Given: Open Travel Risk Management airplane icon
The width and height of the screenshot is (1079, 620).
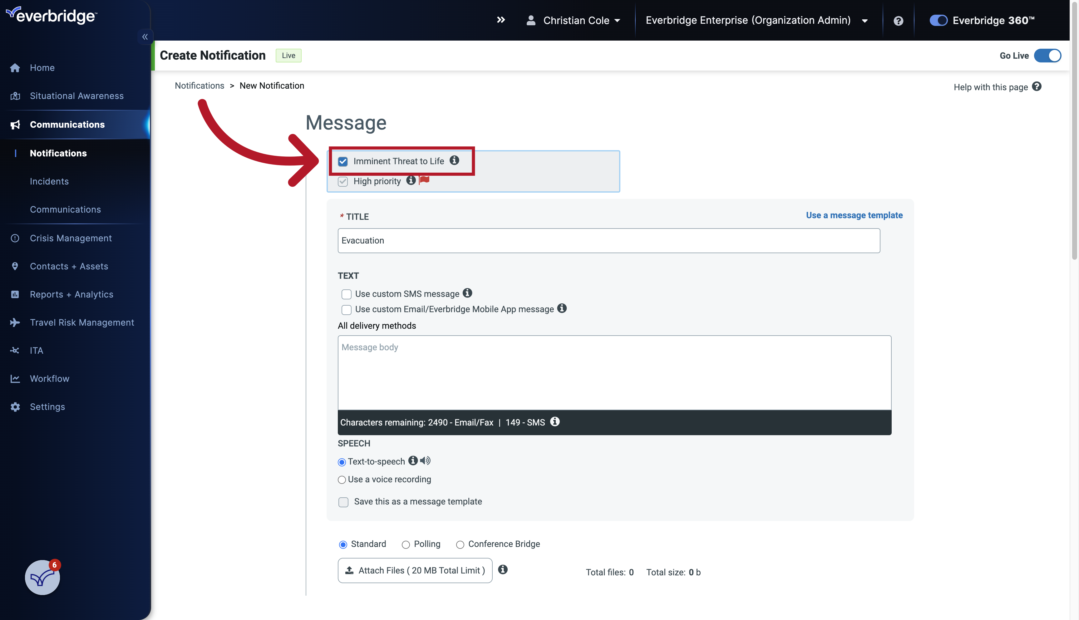Looking at the screenshot, I should coord(15,322).
